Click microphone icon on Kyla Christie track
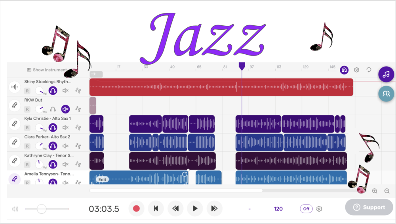The image size is (396, 224). 15,124
